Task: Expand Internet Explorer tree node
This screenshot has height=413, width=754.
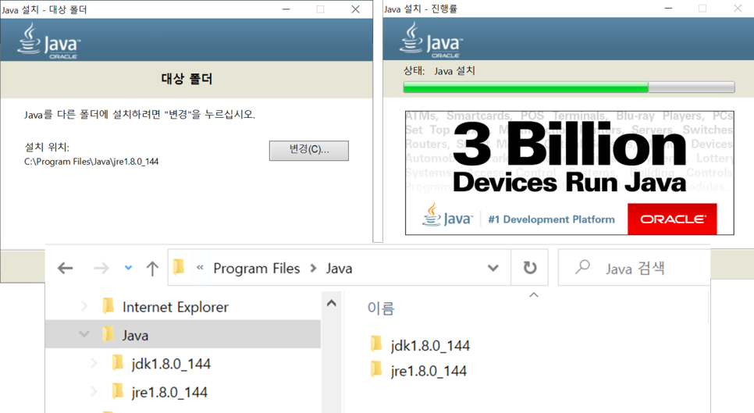Action: coord(84,306)
